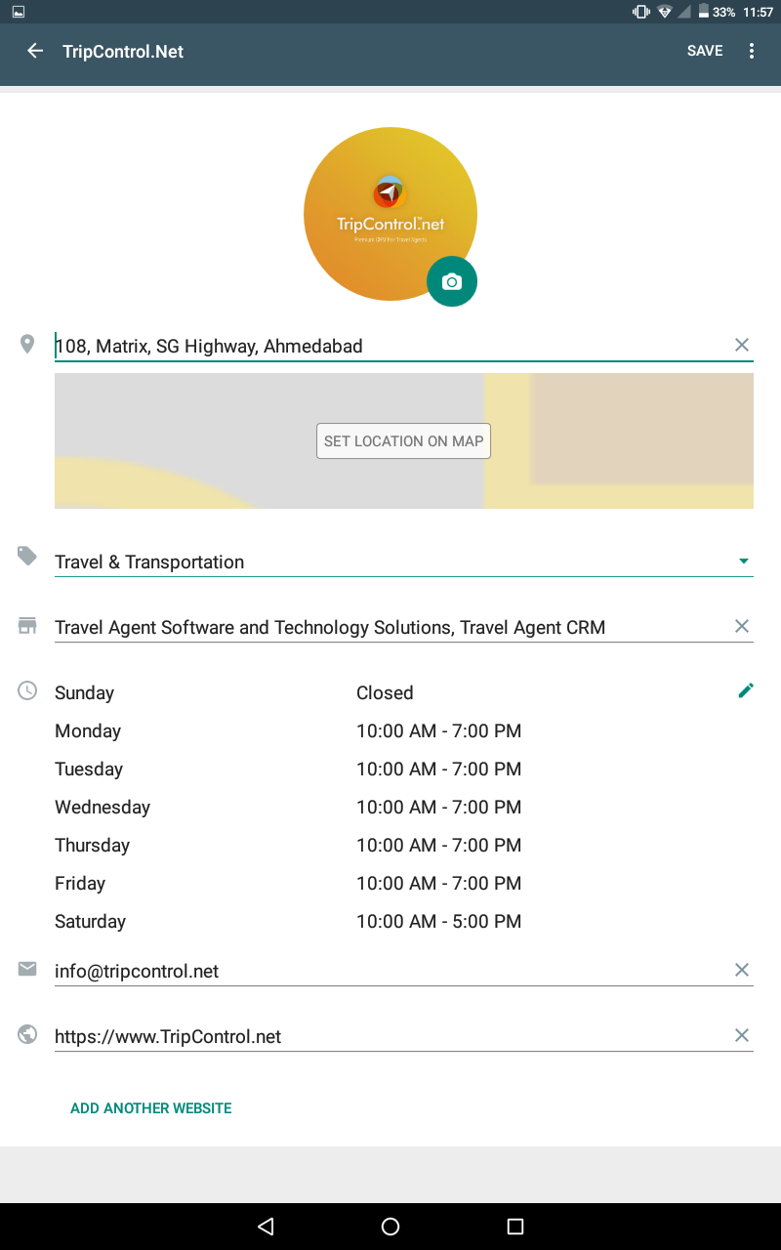Tap Android home navigation button
Screen dimensions: 781x1250
[390, 1227]
